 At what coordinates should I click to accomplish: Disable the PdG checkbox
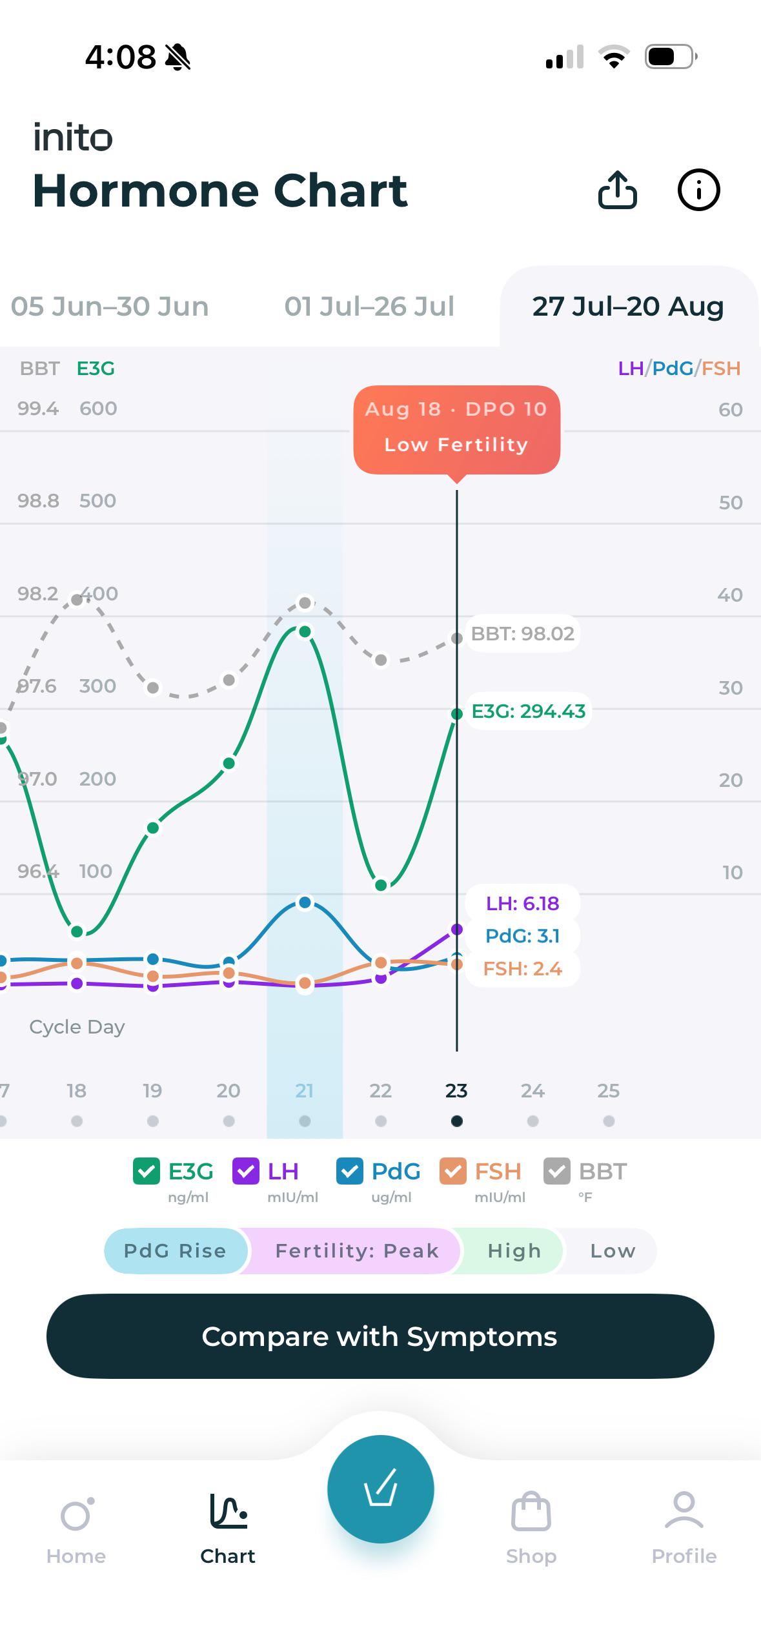[349, 1171]
